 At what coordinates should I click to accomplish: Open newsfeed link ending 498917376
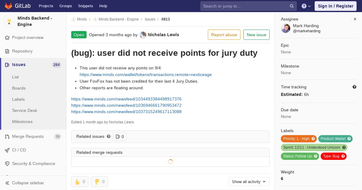(x=126, y=99)
